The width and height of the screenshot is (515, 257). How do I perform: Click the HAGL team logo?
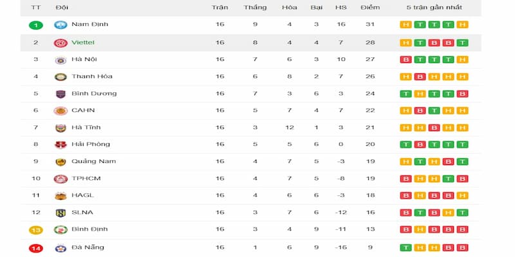(61, 196)
